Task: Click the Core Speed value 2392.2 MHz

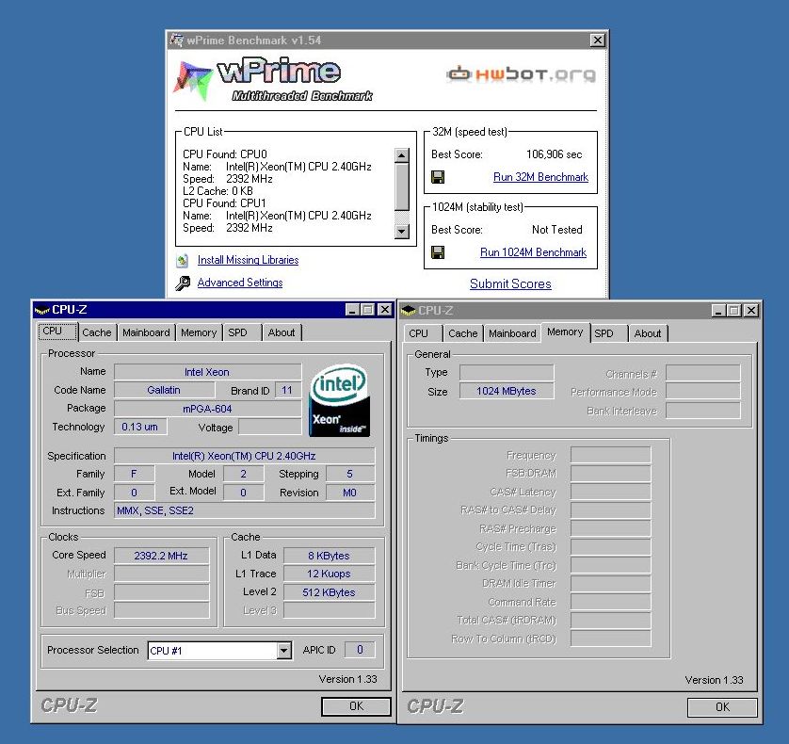Action: 161,556
